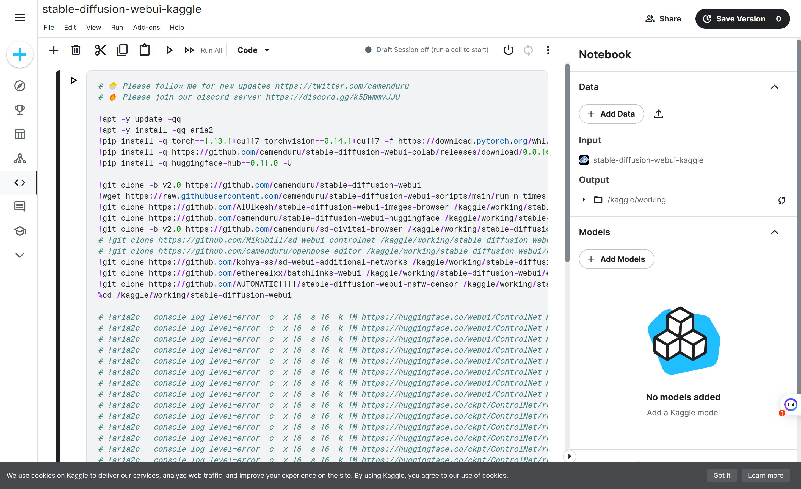Open the Code cell type dropdown

point(253,50)
